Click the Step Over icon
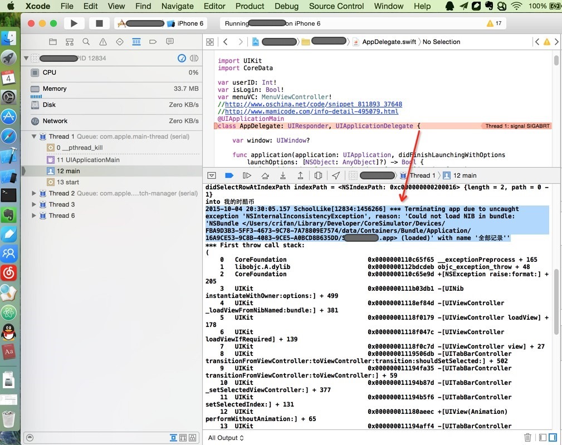Screen dimensions: 562x445 pos(265,175)
